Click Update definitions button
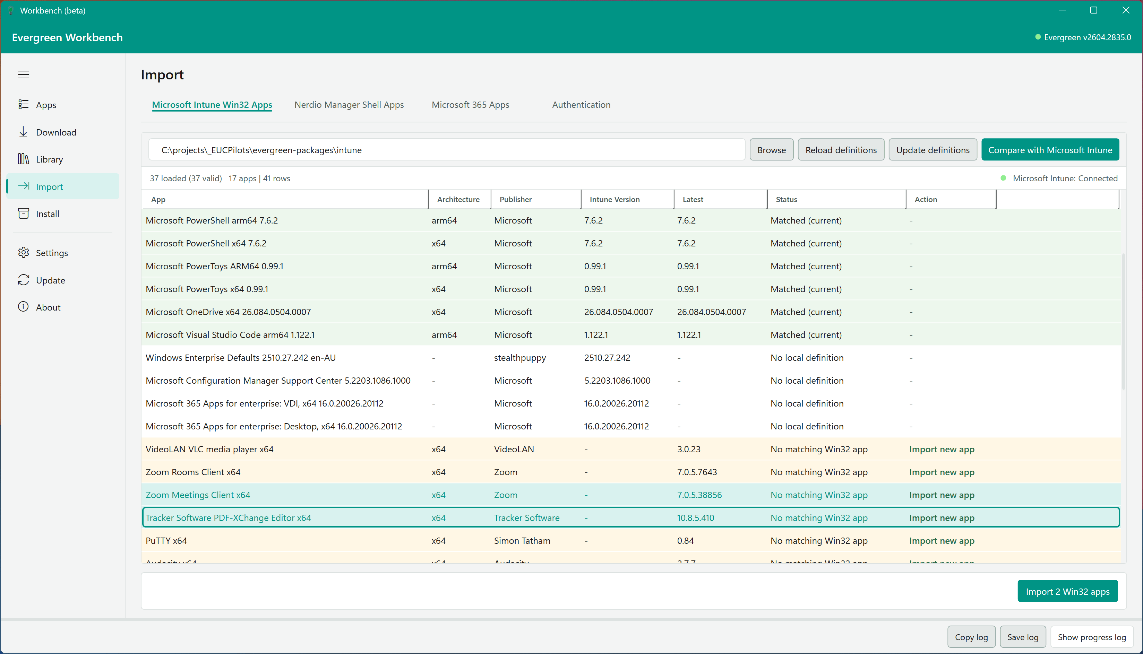 click(933, 150)
